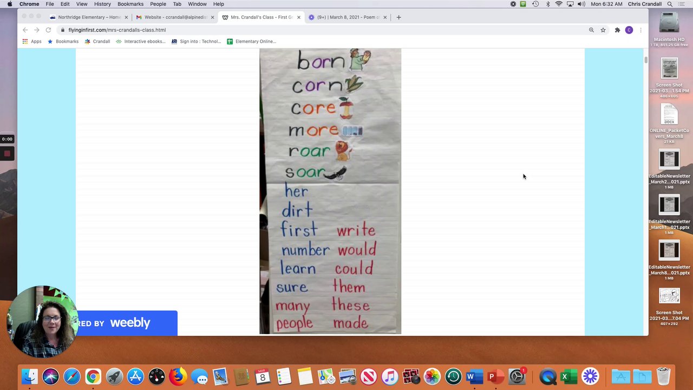Switch to the Website Gmail tab

tap(174, 17)
